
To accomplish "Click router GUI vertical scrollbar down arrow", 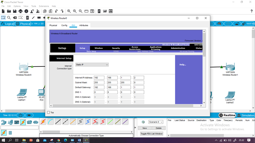I will pyautogui.click(x=204, y=102).
